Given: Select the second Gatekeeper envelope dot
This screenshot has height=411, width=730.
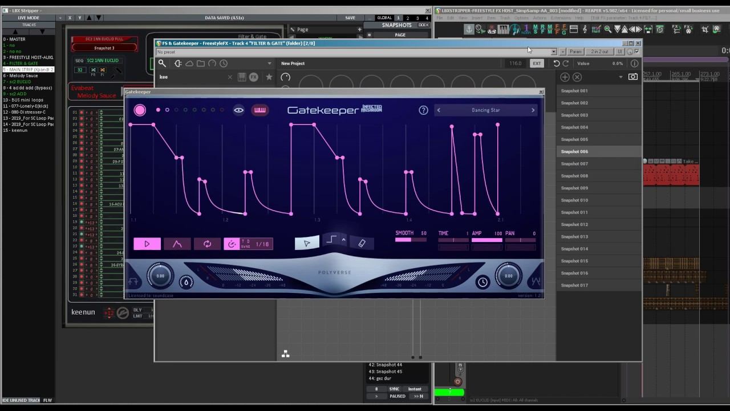Looking at the screenshot, I should pyautogui.click(x=167, y=110).
